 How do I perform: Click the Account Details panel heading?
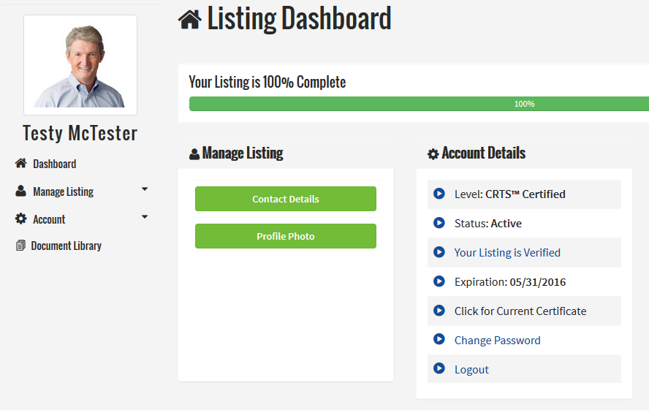coord(483,153)
